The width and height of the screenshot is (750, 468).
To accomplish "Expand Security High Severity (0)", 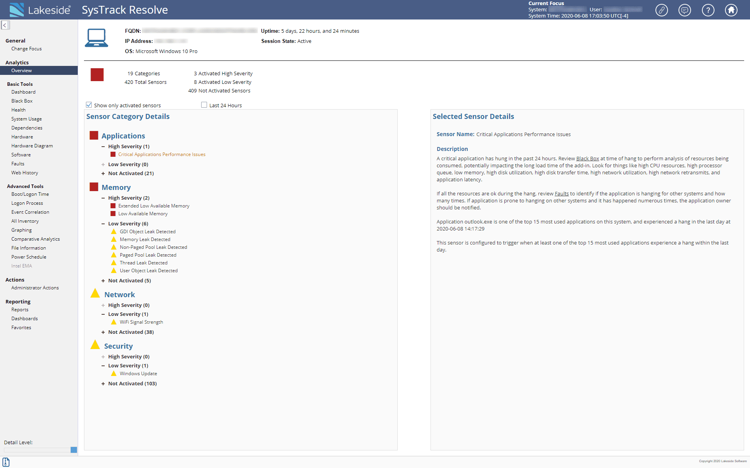I will [103, 357].
